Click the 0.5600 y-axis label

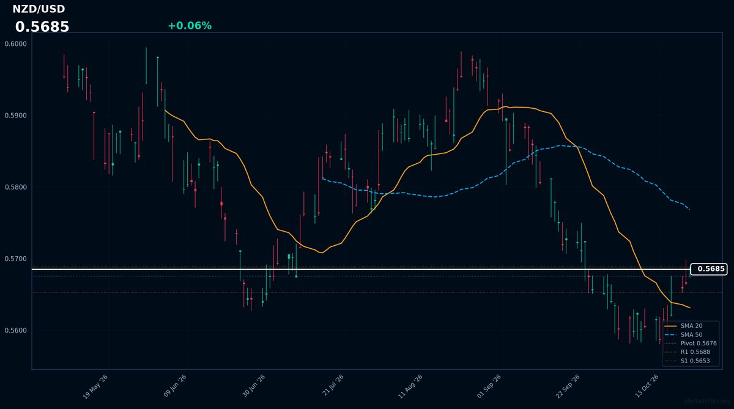(x=16, y=331)
